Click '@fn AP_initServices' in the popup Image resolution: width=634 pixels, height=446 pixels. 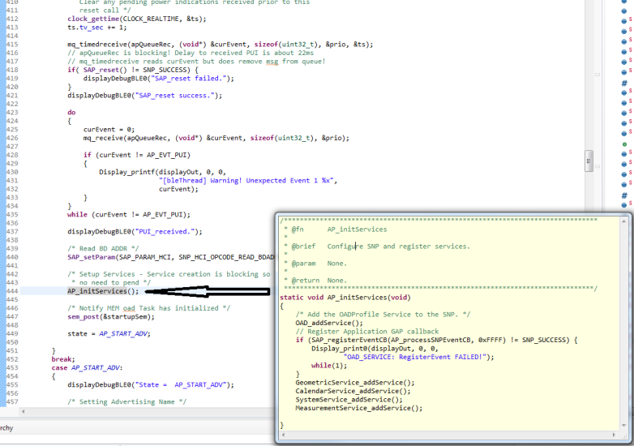339,229
